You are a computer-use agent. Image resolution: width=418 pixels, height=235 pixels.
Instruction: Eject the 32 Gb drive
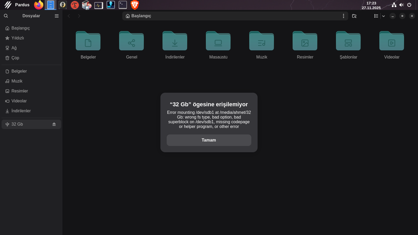point(54,124)
